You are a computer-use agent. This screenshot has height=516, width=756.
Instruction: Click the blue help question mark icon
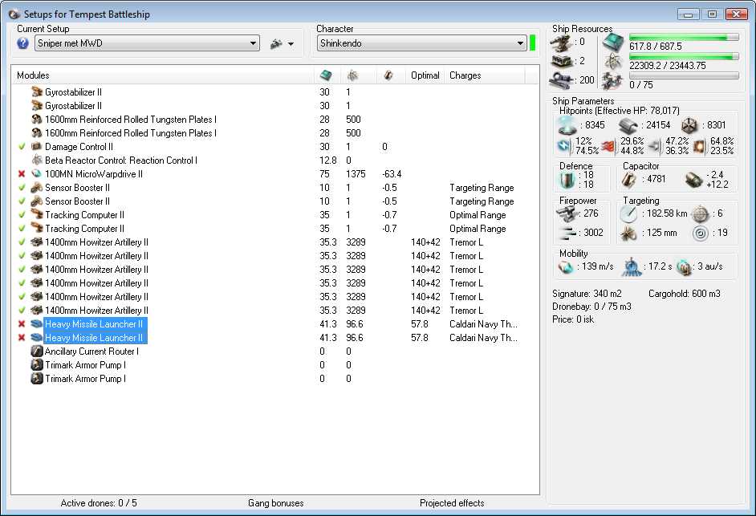(x=23, y=43)
